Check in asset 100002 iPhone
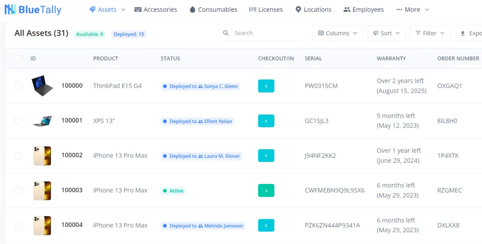 coord(266,156)
